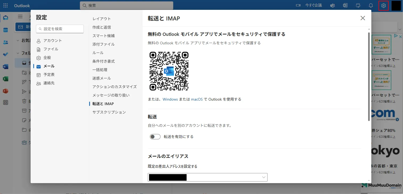
Task: Click the Windows download link
Action: coord(170,99)
